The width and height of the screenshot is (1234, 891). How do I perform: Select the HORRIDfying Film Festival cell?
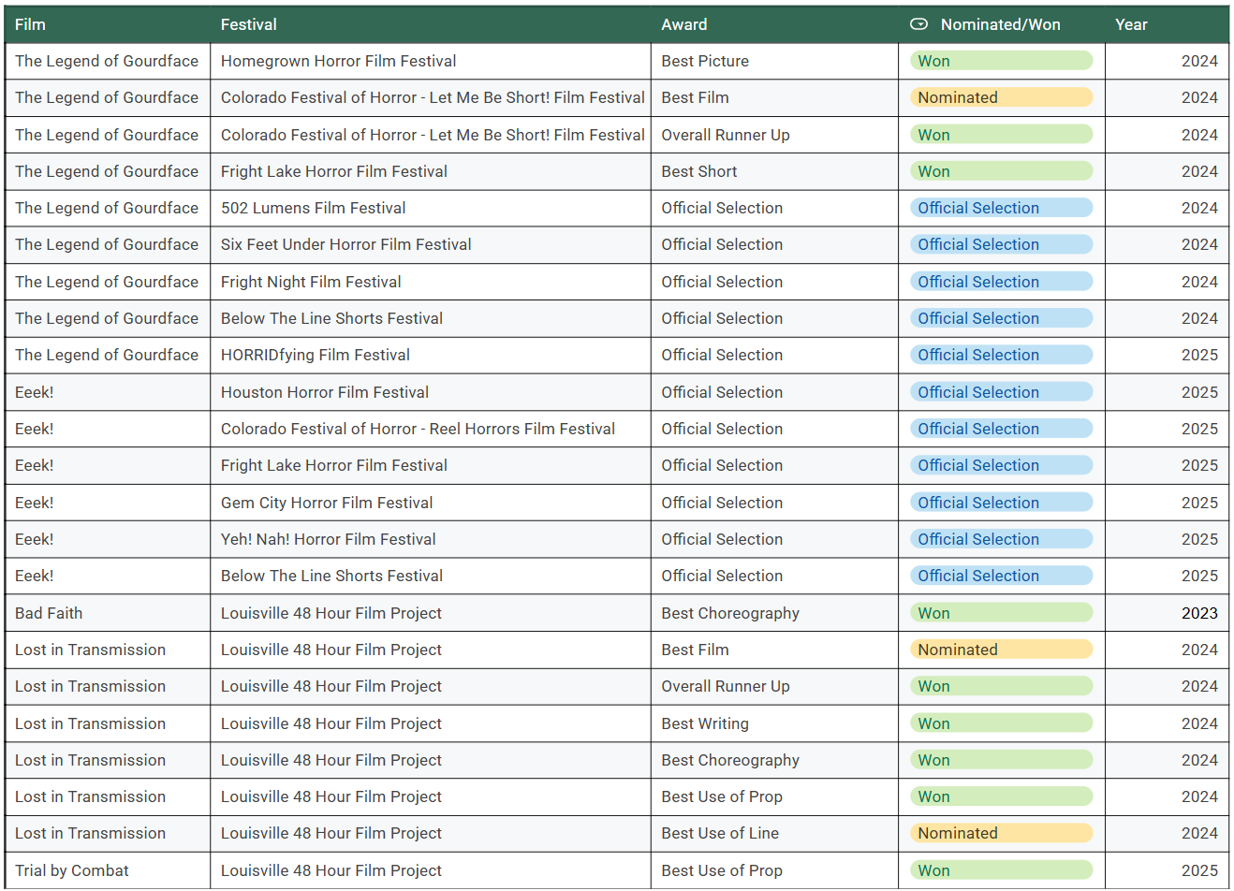pyautogui.click(x=431, y=355)
